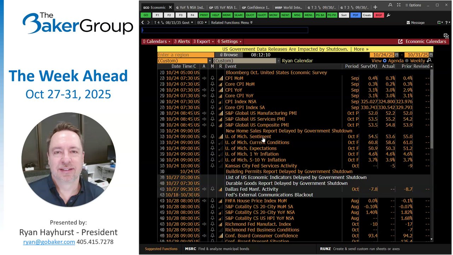Open the Calendars dropdown menu

pyautogui.click(x=156, y=41)
